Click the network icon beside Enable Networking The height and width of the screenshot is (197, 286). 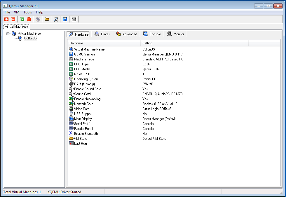71,99
